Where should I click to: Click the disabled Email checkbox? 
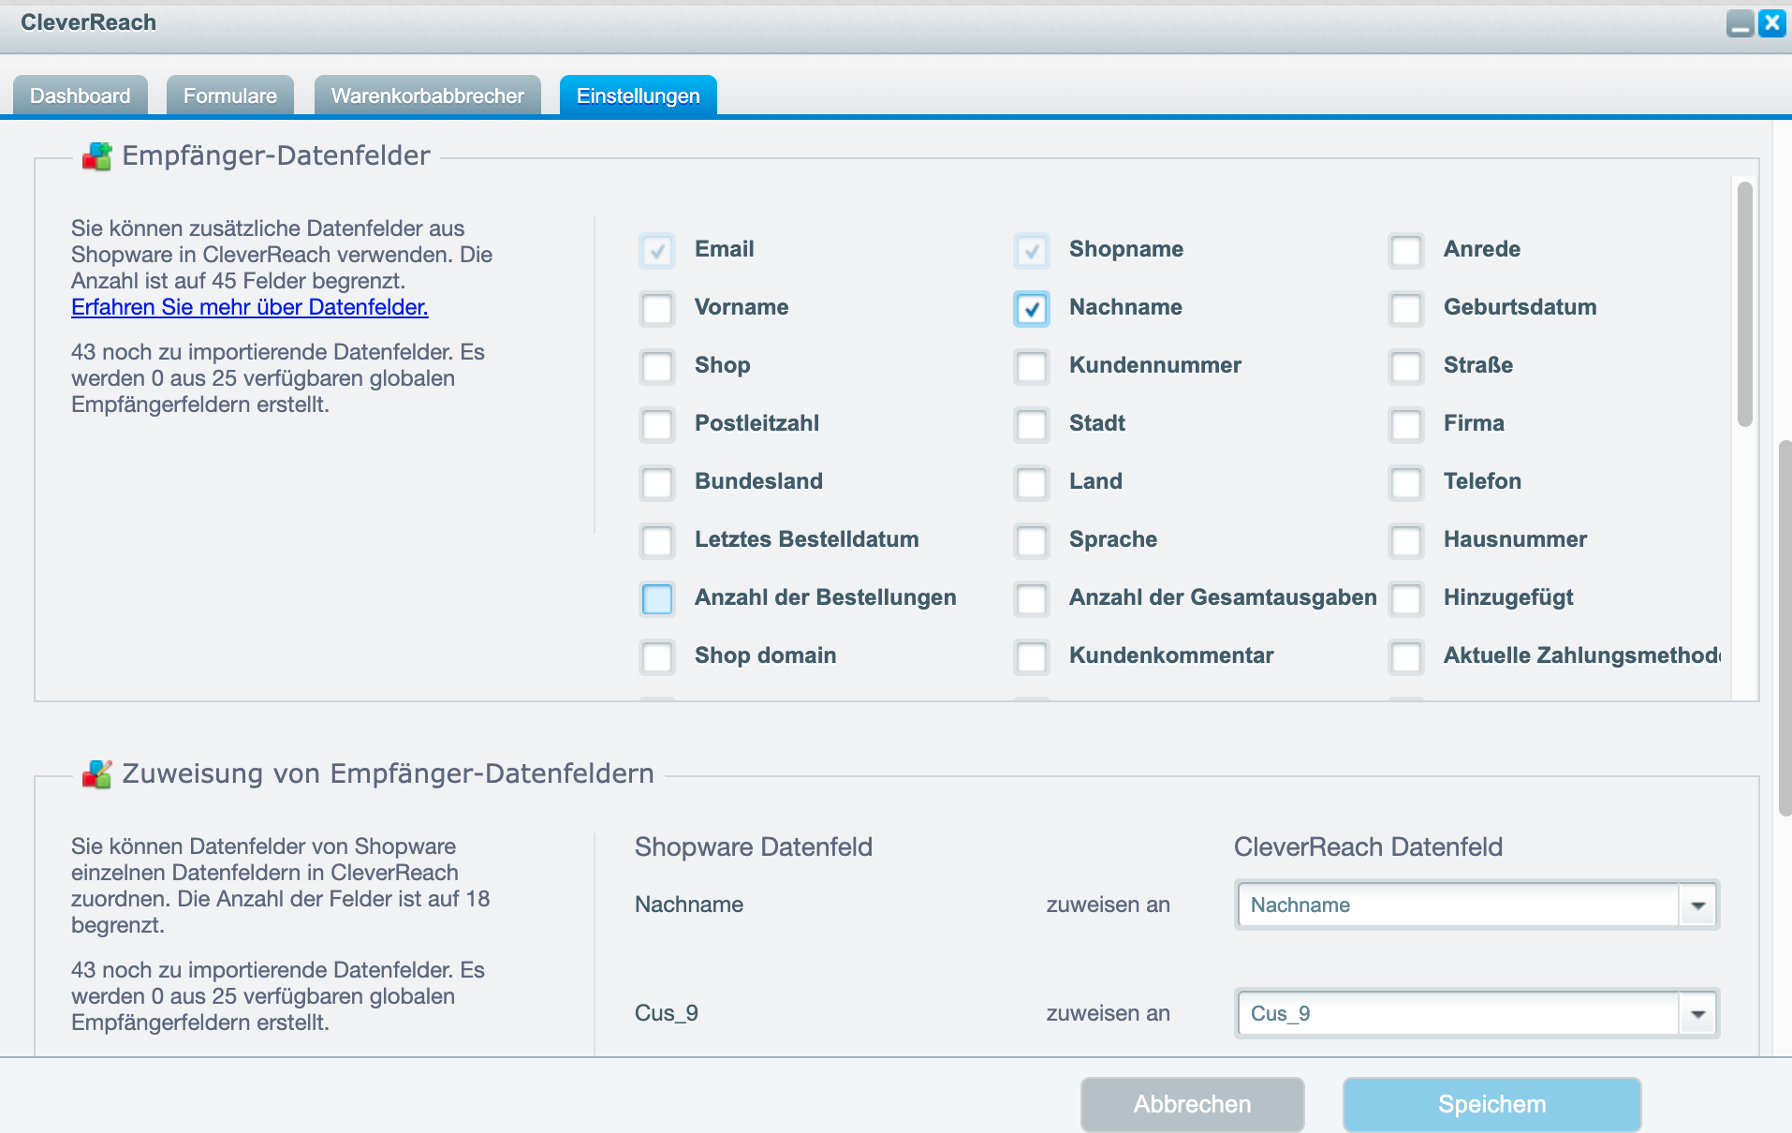click(x=657, y=250)
